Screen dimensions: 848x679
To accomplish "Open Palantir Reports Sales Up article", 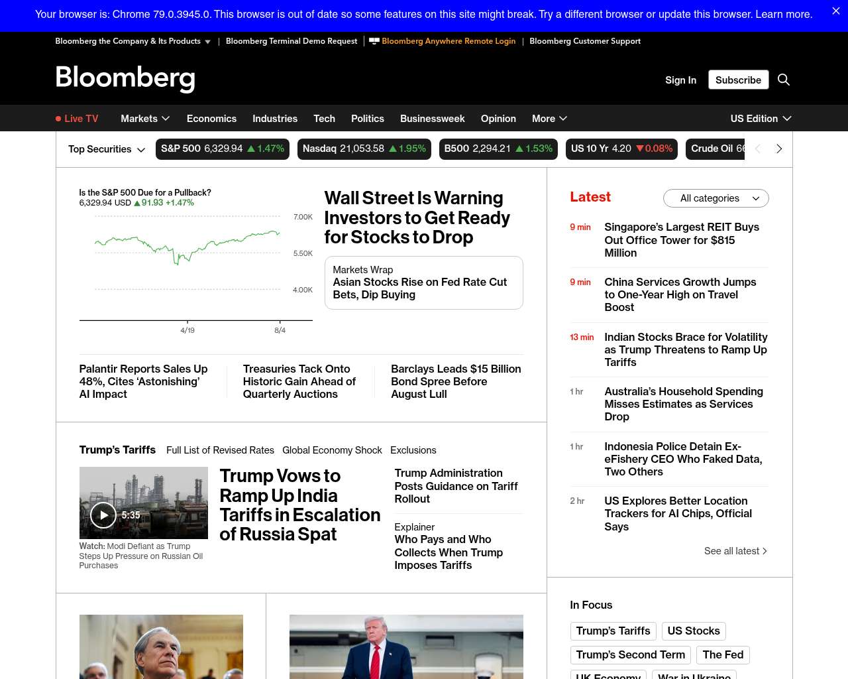I will pyautogui.click(x=144, y=381).
